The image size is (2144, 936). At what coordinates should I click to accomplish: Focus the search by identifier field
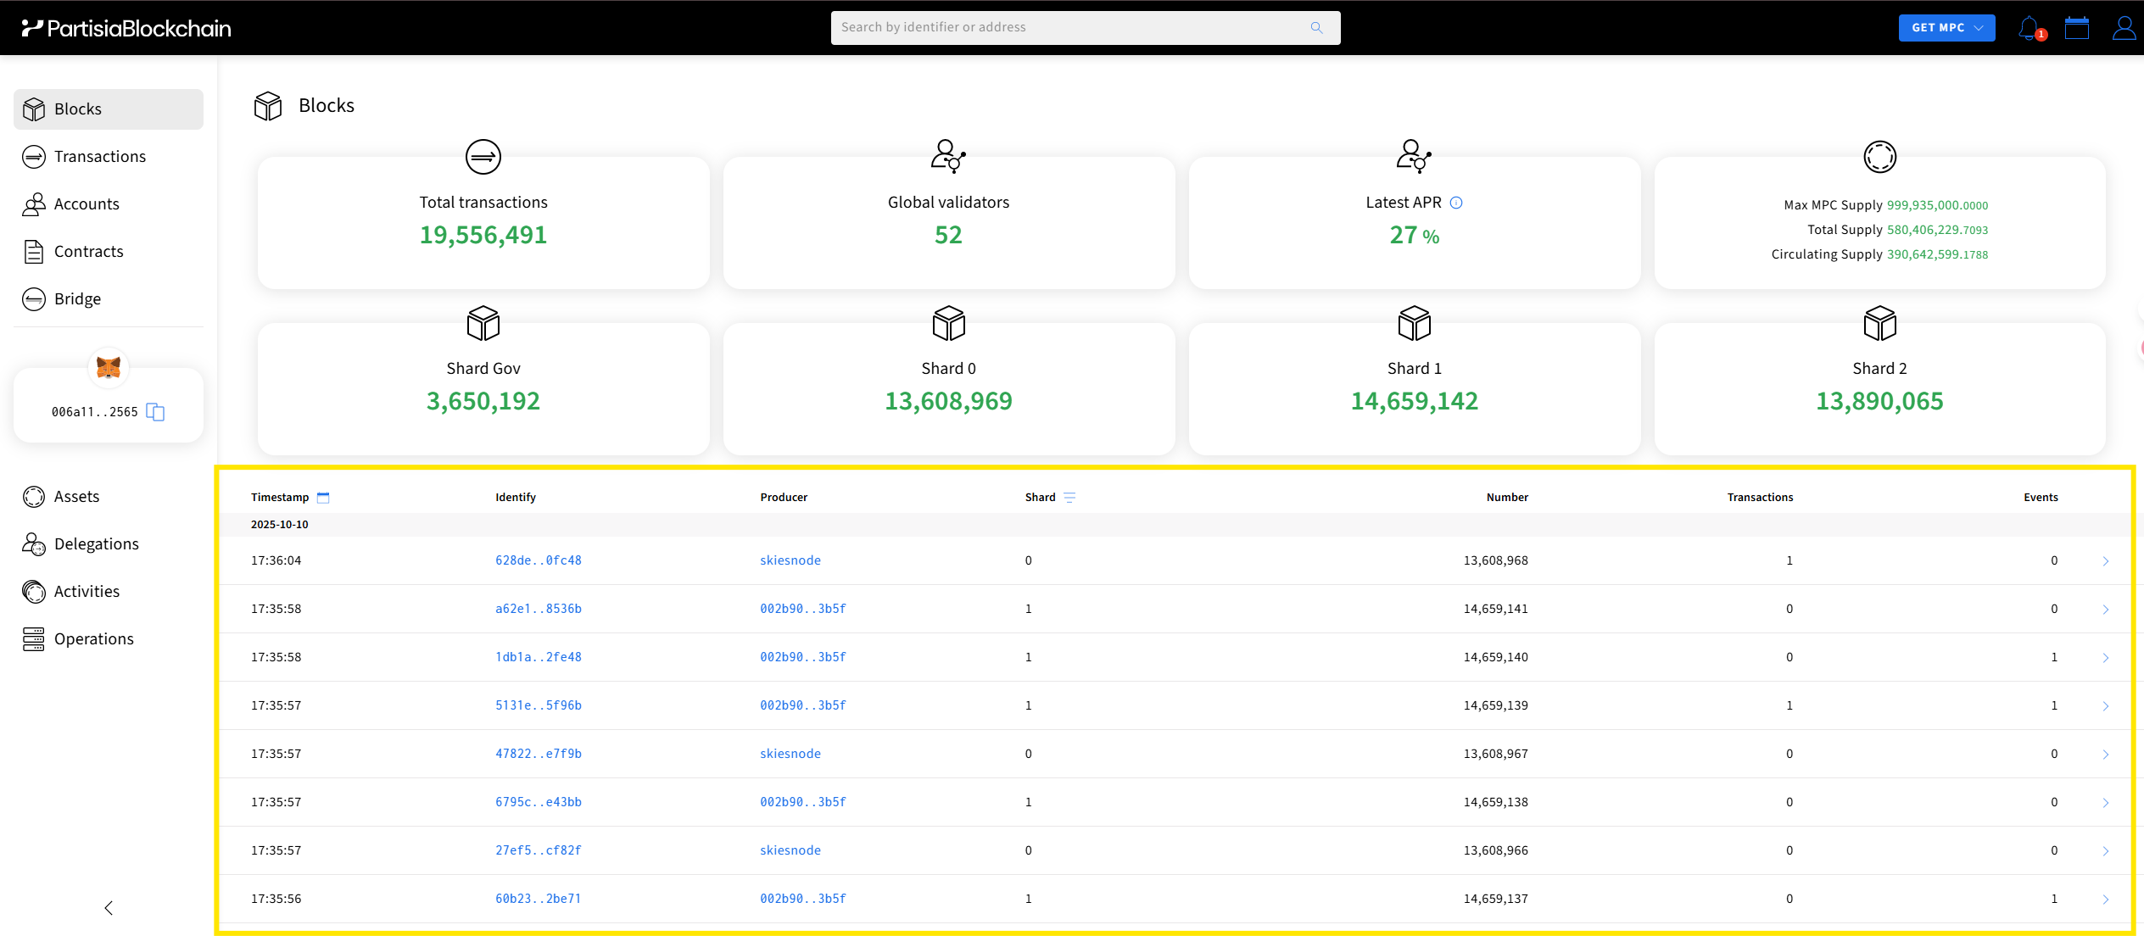[x=1069, y=28]
